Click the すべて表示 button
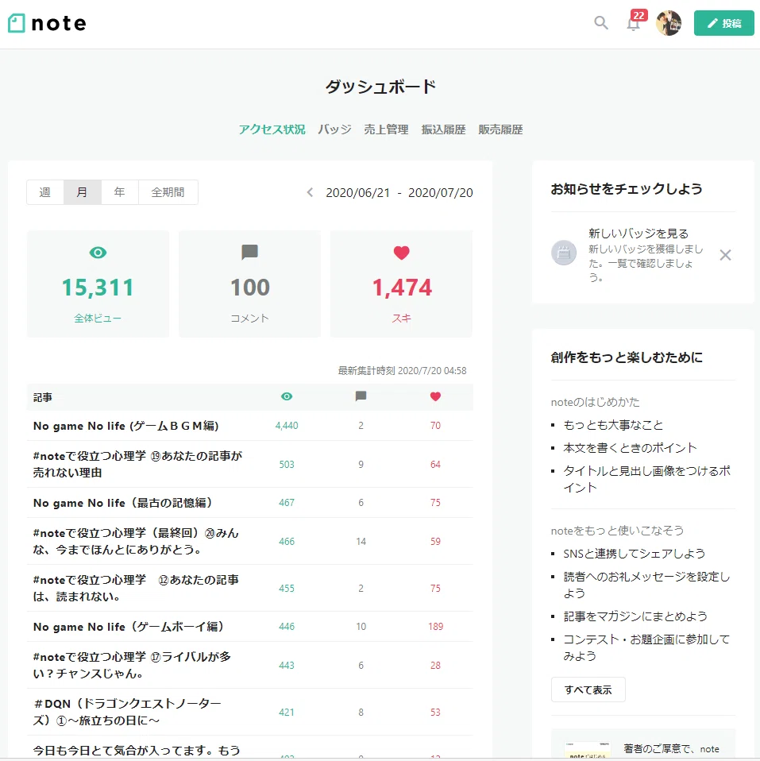 tap(588, 690)
